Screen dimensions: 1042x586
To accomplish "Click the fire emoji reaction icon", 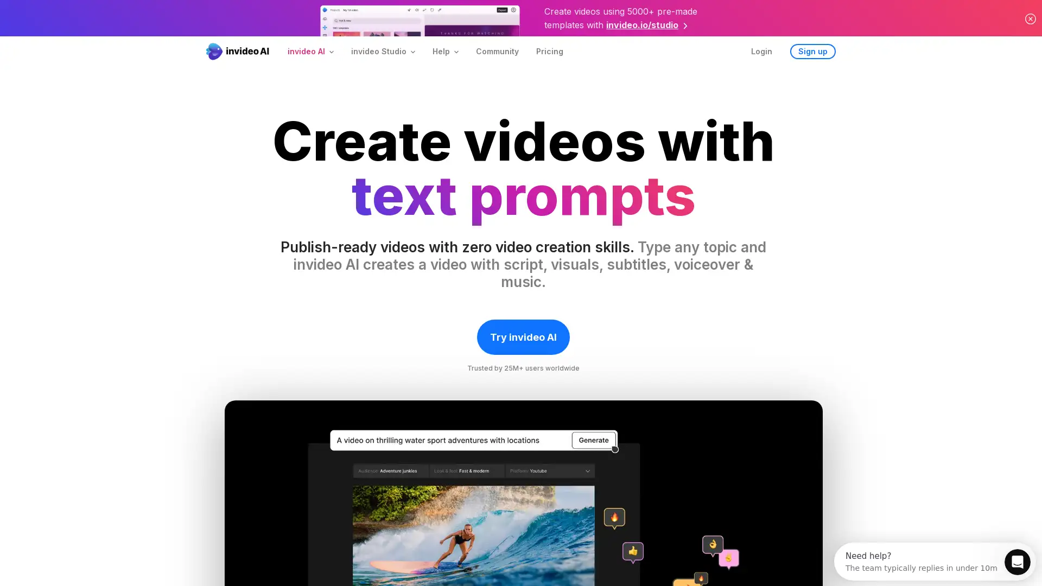I will click(614, 517).
